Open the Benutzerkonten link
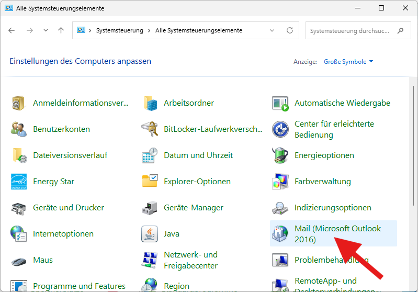418x292 pixels. point(61,129)
